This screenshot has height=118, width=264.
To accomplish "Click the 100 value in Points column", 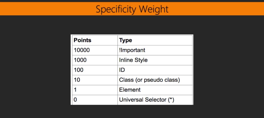I will (x=79, y=70).
